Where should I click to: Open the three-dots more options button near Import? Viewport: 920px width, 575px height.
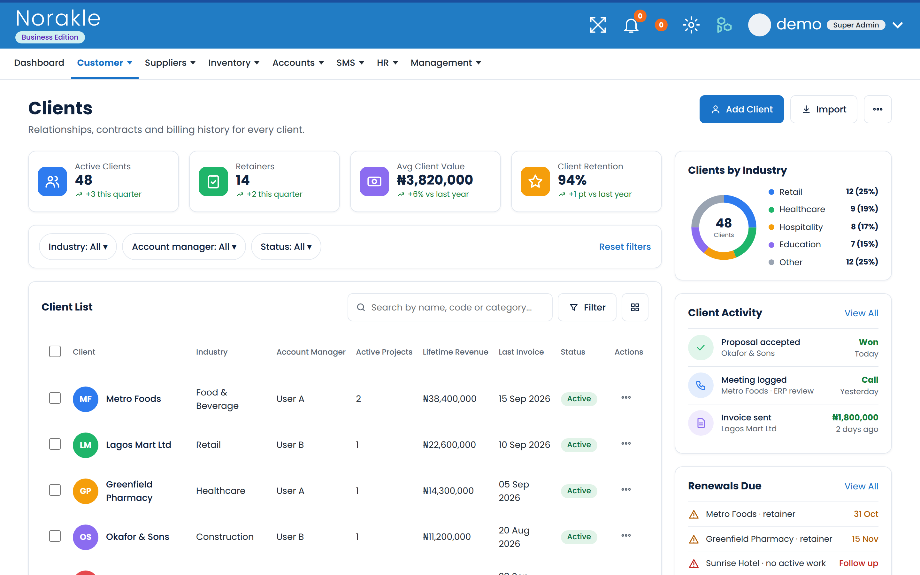coord(878,109)
